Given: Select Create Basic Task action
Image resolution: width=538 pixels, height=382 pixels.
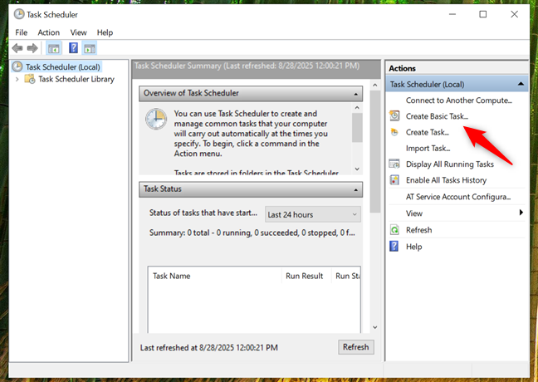Looking at the screenshot, I should tap(437, 116).
